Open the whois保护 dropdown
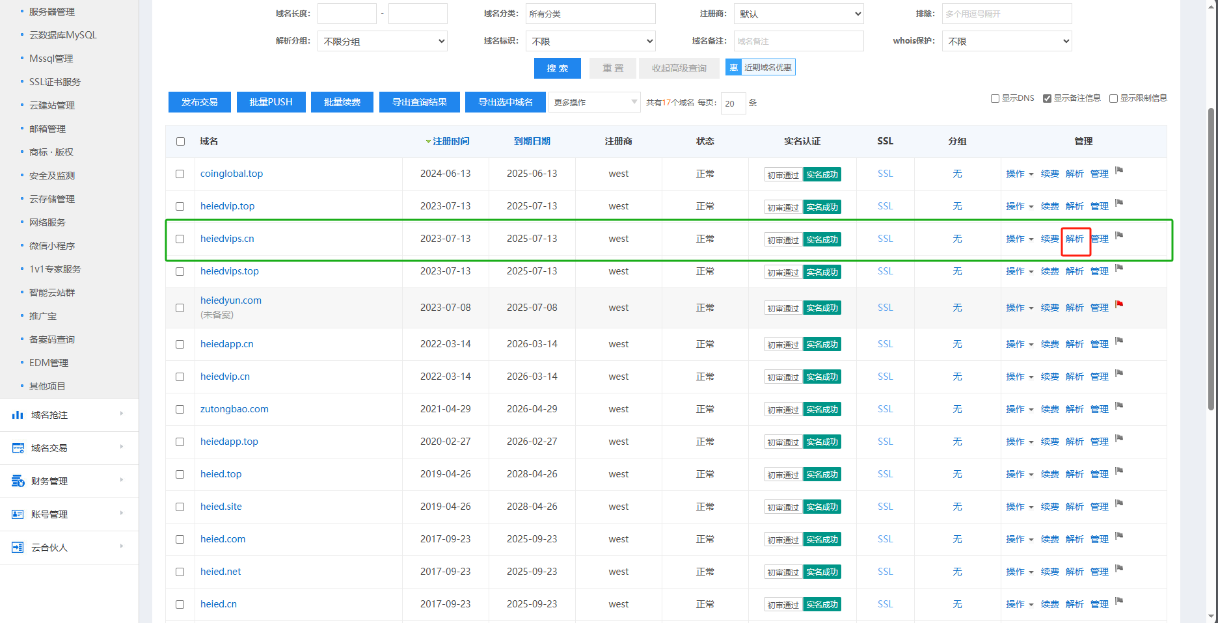This screenshot has width=1218, height=623. [1007, 41]
